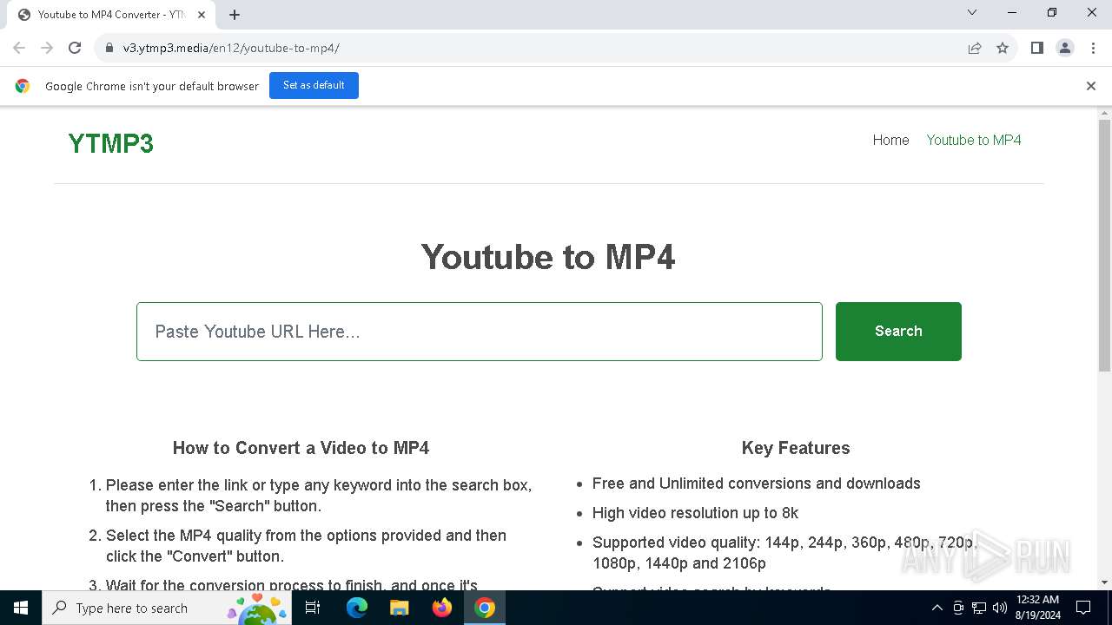The height and width of the screenshot is (625, 1112).
Task: Launch Microsoft Edge from the taskbar
Action: point(357,608)
